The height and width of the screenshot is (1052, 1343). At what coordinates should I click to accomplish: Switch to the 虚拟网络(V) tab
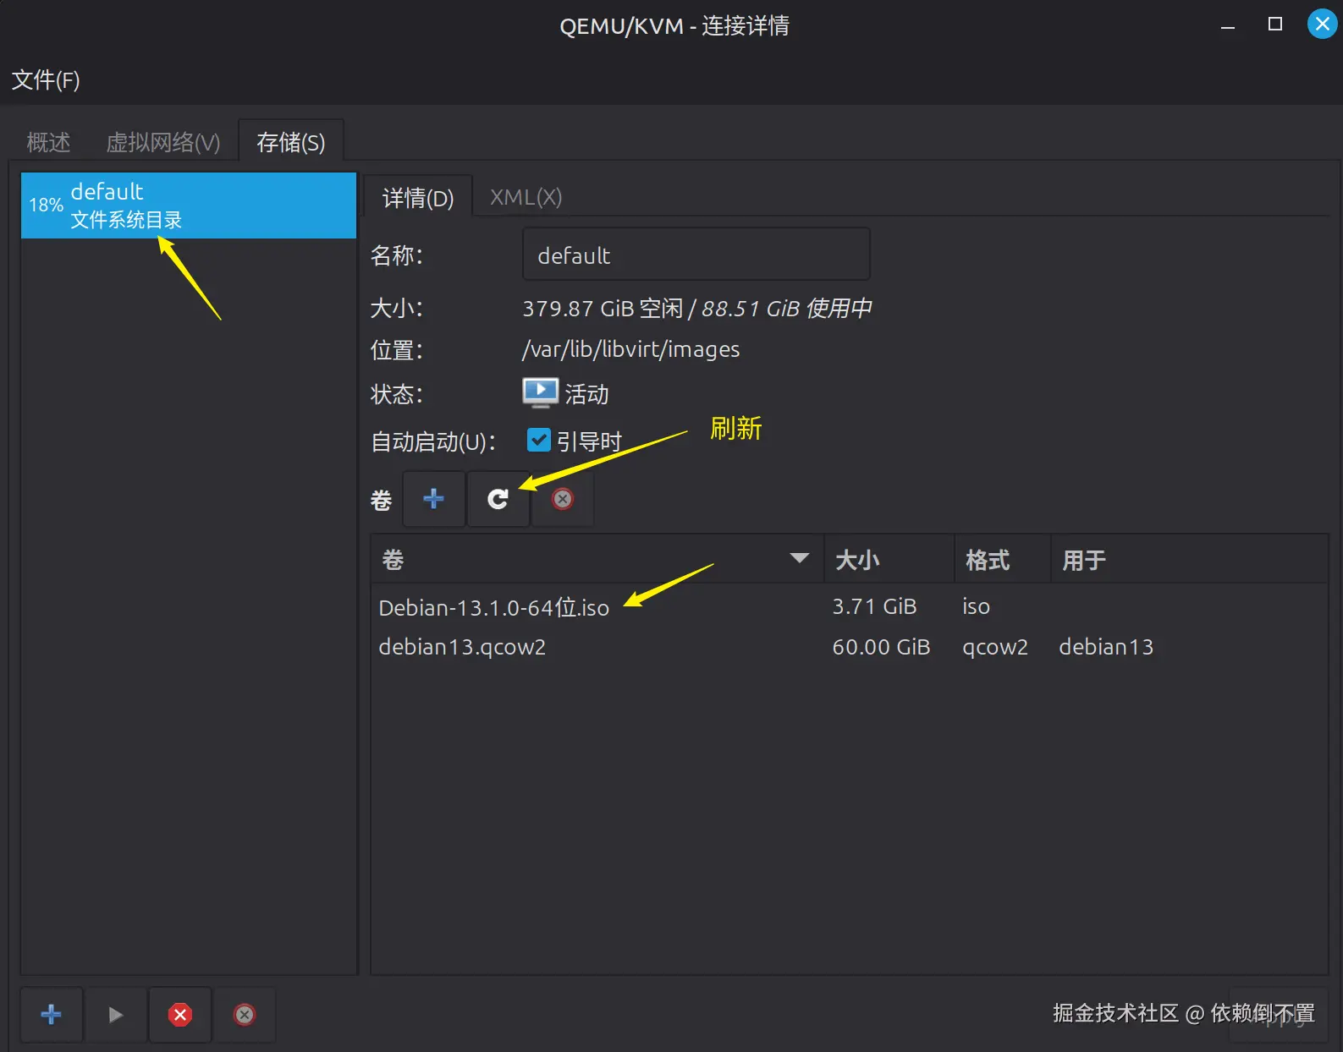point(162,142)
